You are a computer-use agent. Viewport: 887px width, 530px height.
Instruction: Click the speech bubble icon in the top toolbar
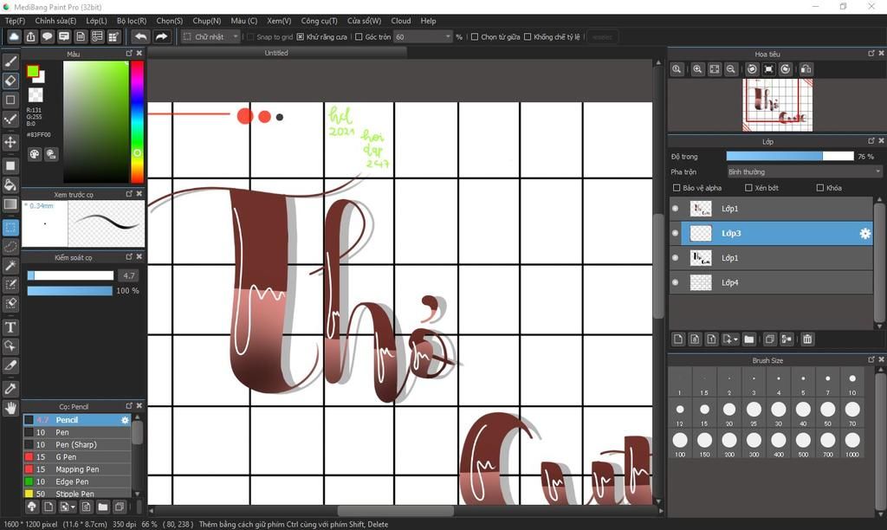pos(47,36)
